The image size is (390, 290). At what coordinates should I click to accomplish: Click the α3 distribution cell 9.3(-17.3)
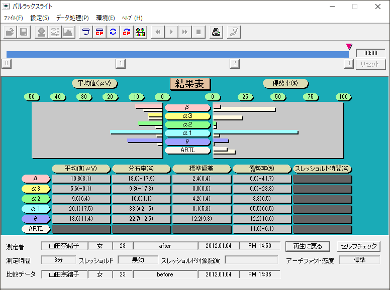pyautogui.click(x=141, y=189)
